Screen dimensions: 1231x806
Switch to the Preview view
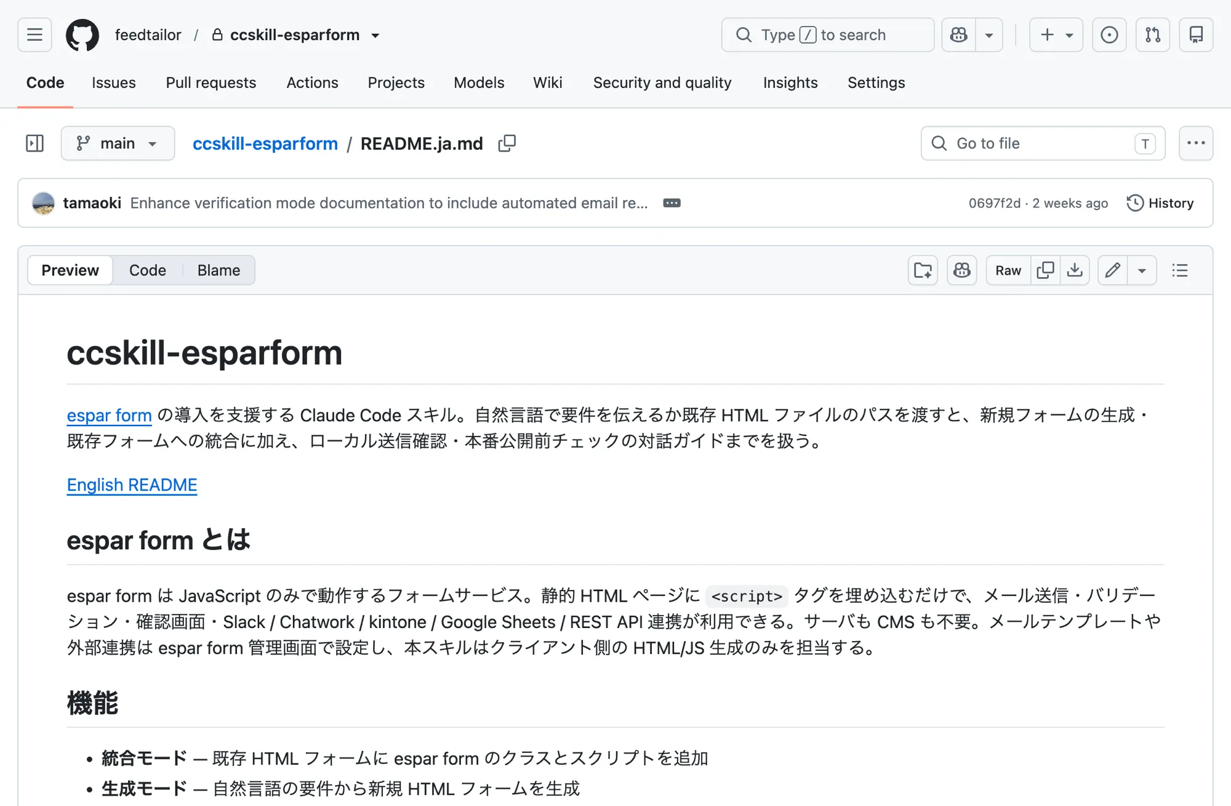point(70,270)
